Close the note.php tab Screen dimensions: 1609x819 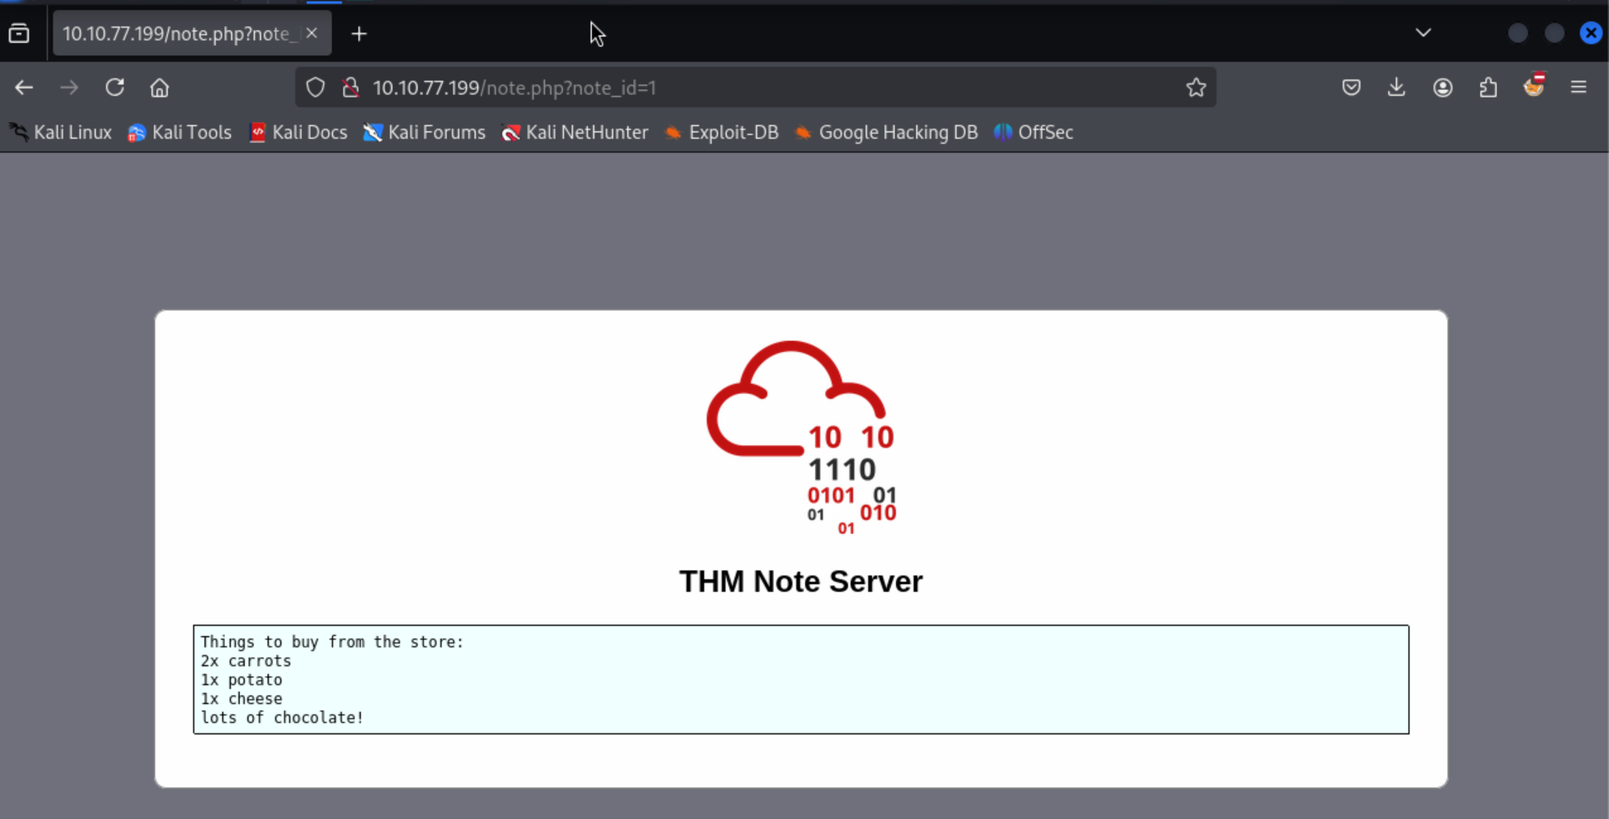(312, 33)
